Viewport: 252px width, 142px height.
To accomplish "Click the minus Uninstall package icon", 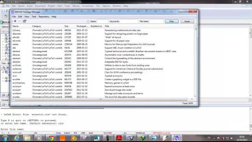I will coord(19,21).
